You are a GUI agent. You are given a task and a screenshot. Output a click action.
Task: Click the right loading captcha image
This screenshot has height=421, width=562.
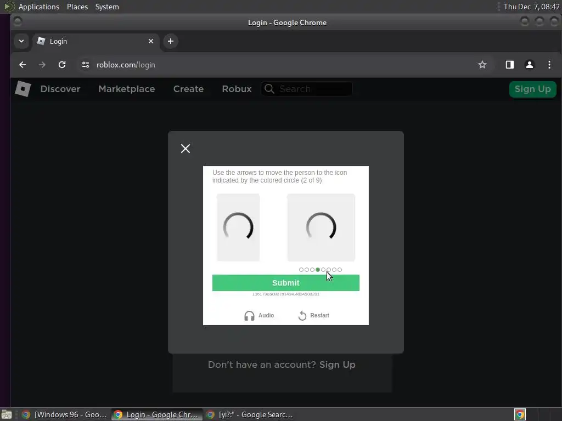(x=321, y=227)
